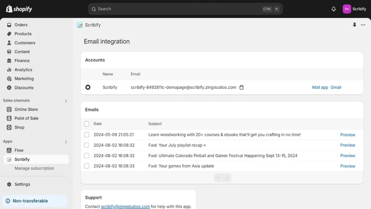
Task: Click the scribify-8492811c-demopage email address text
Action: pos(183,87)
